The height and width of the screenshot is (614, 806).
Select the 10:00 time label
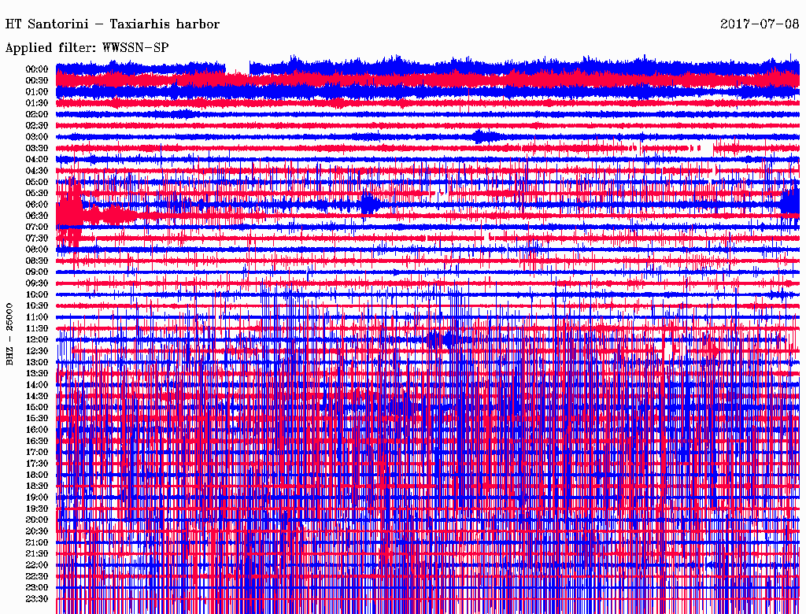click(37, 295)
